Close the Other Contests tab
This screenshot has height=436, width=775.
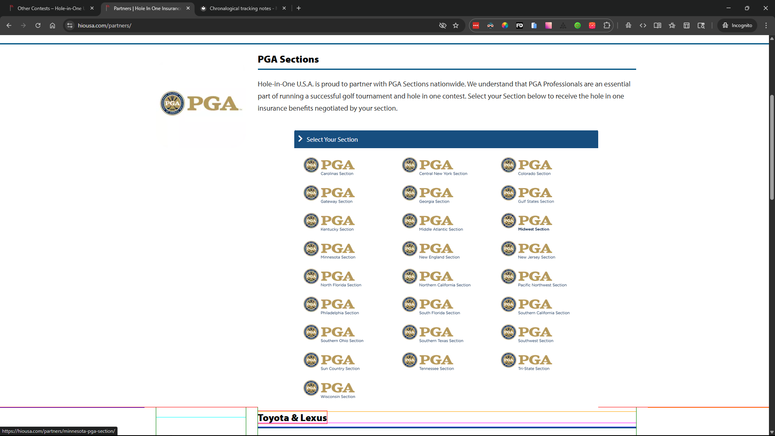[x=92, y=8]
